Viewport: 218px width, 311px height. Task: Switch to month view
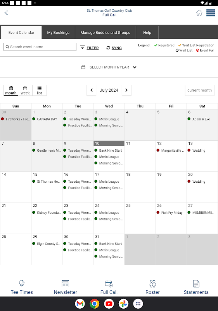click(x=11, y=90)
